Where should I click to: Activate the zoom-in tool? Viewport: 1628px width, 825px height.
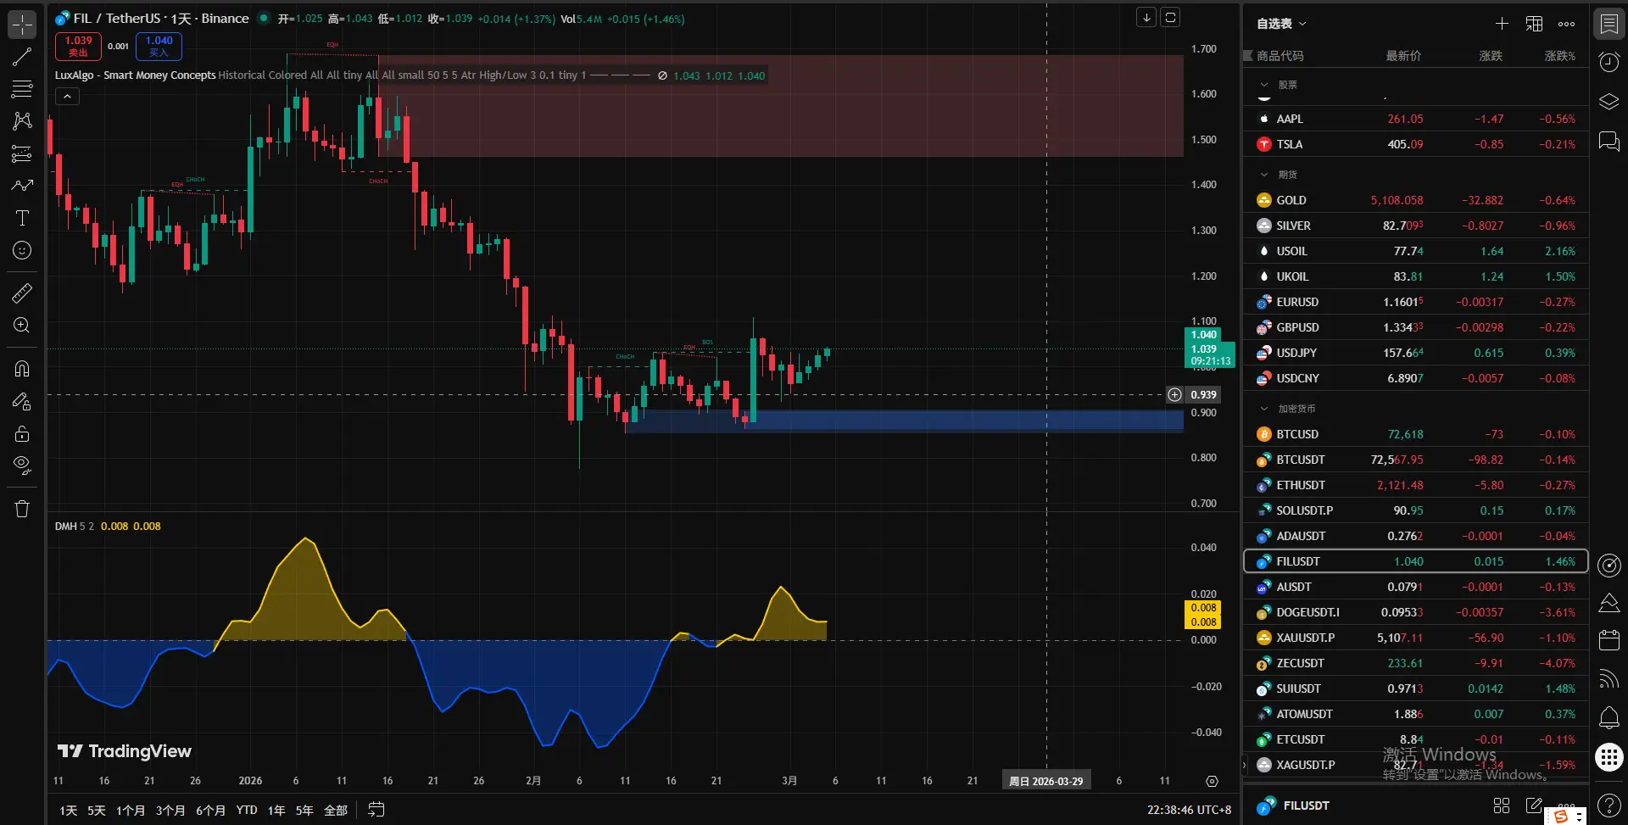click(22, 326)
